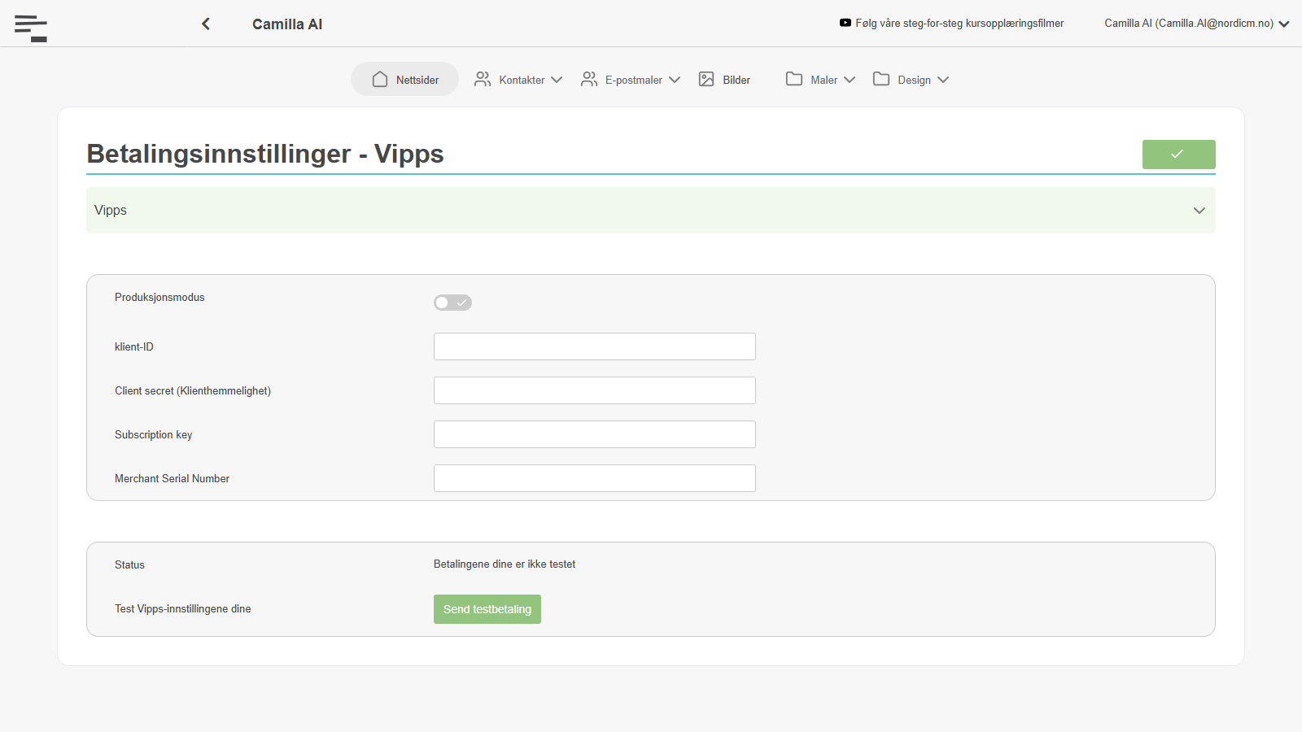Open the Maler menu
Viewport: 1302px width, 732px height.
pos(820,80)
